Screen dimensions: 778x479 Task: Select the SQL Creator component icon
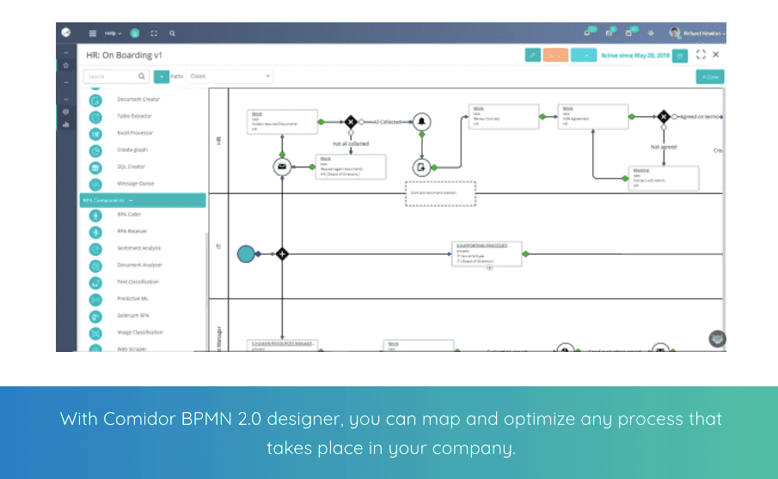[x=95, y=167]
